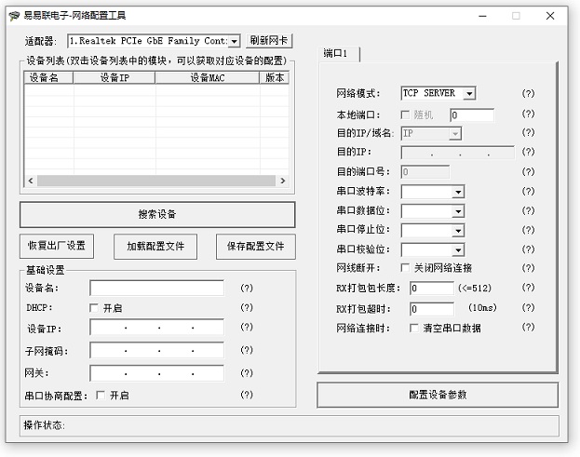Click the 搜索设备 button
580x457 pixels.
157,215
